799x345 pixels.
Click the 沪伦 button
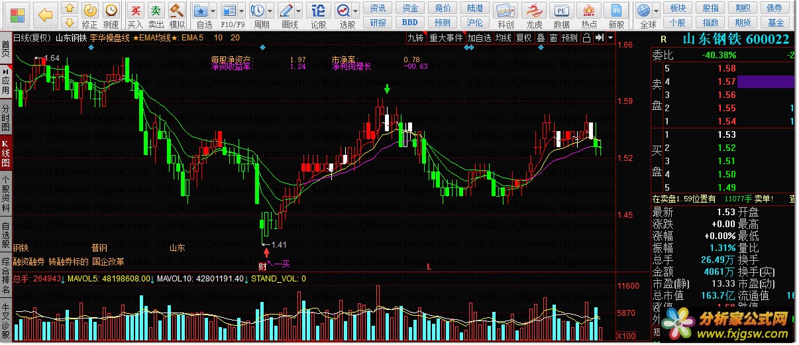tap(476, 22)
